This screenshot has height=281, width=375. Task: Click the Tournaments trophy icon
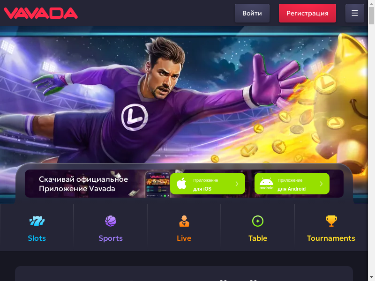coord(331,221)
